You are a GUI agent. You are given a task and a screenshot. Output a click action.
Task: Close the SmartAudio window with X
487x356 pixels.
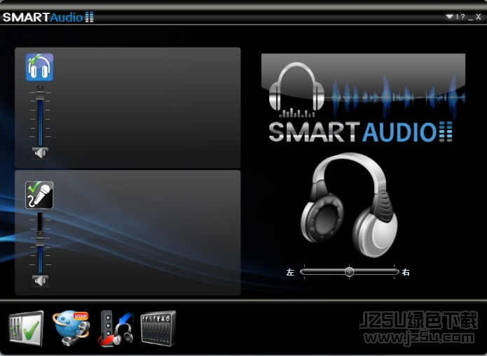(x=479, y=17)
